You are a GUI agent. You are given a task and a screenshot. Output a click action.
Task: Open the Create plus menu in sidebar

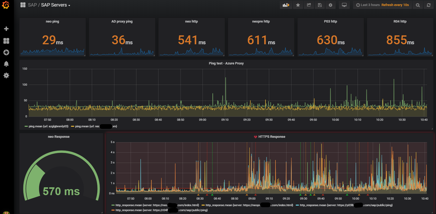(x=6, y=29)
